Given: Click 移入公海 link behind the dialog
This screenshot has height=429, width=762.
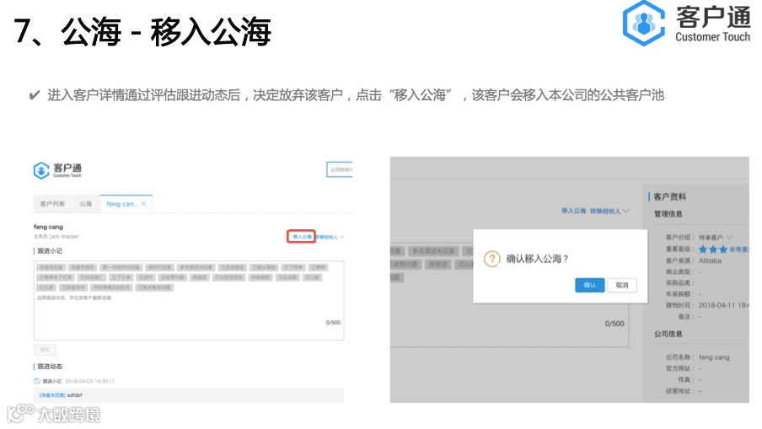Looking at the screenshot, I should click(573, 211).
